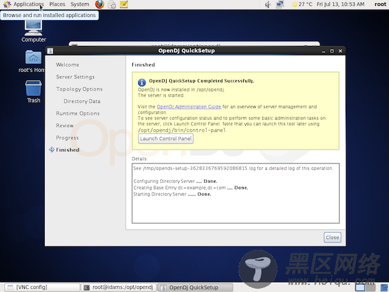Click the terminal window title bar behind QuickSetup
This screenshot has height=292, width=389.
(194, 44)
